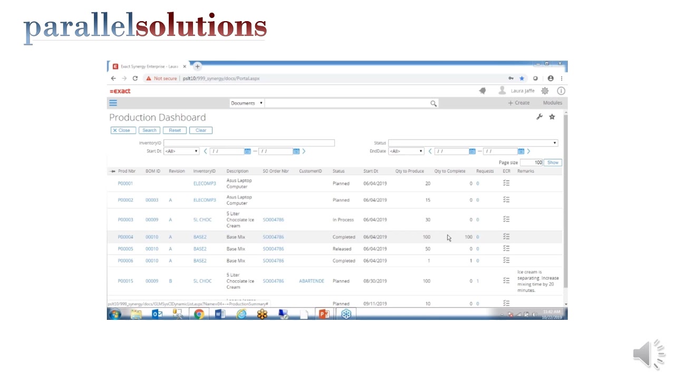This screenshot has width=675, height=380.
Task: Open production order P00001 link
Action: point(126,184)
